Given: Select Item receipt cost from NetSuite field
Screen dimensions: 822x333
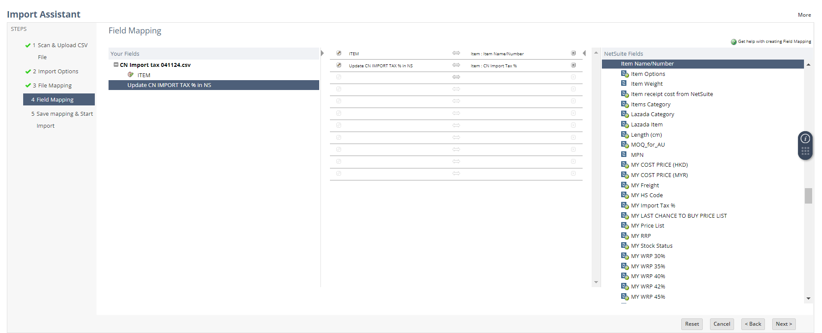Looking at the screenshot, I should [x=672, y=94].
